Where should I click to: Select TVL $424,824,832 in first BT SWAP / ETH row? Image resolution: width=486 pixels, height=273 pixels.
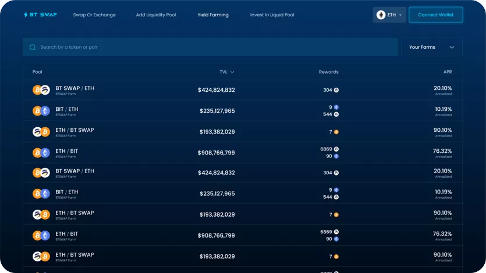pos(217,90)
